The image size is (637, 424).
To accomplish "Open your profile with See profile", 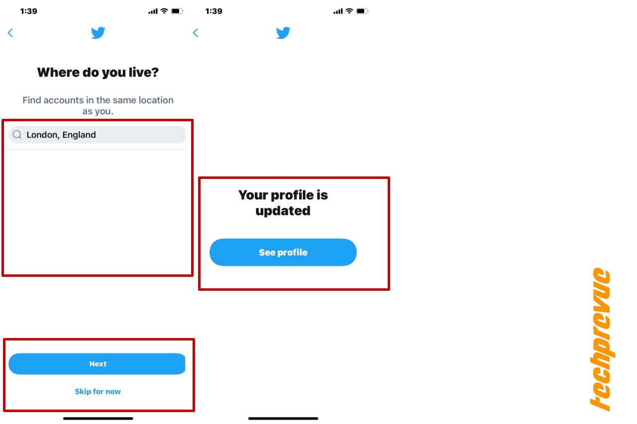I will (283, 253).
